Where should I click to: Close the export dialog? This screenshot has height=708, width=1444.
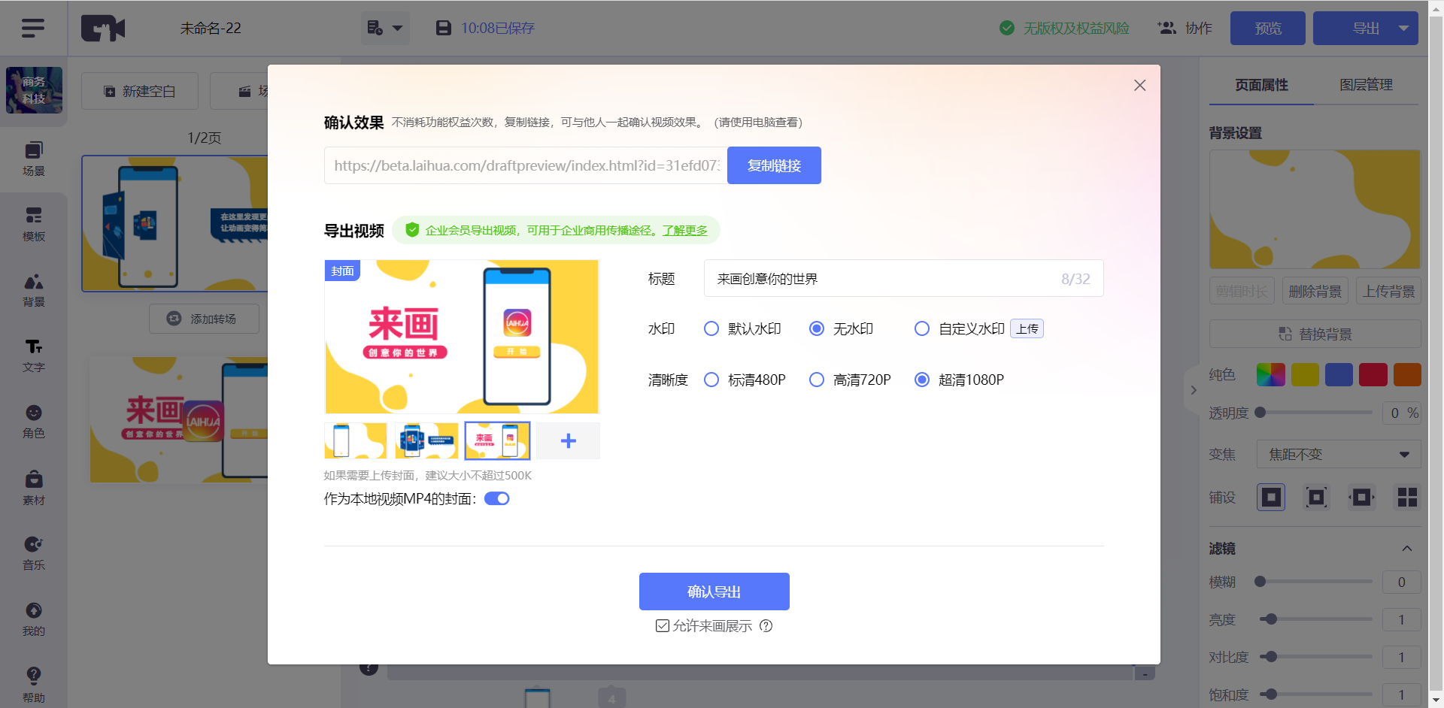[x=1140, y=86]
